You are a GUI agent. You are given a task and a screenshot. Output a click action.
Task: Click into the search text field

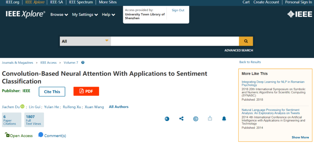point(175,41)
